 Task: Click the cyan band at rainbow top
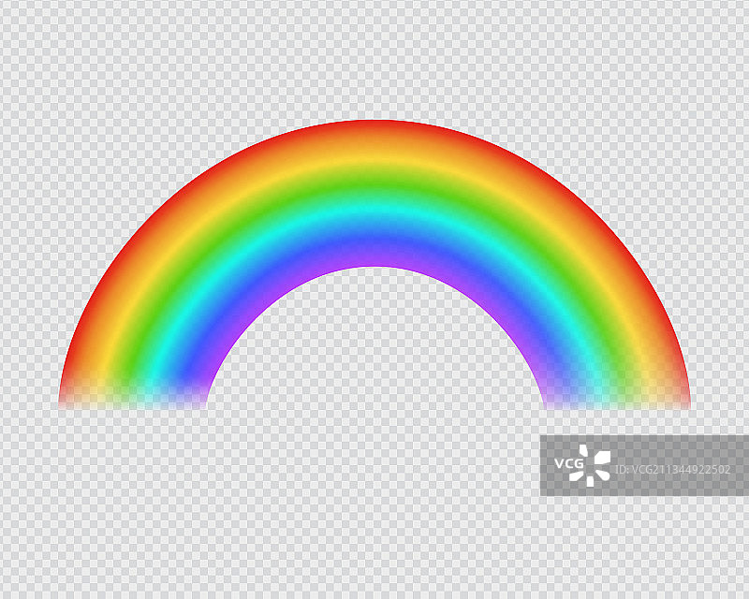click(x=374, y=212)
